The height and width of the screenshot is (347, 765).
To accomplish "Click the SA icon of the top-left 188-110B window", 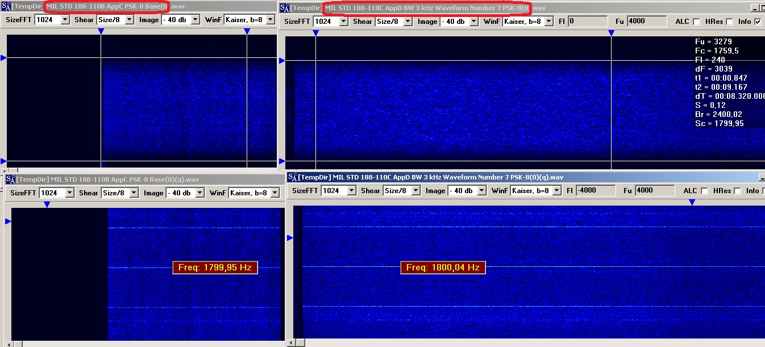I will coord(6,7).
